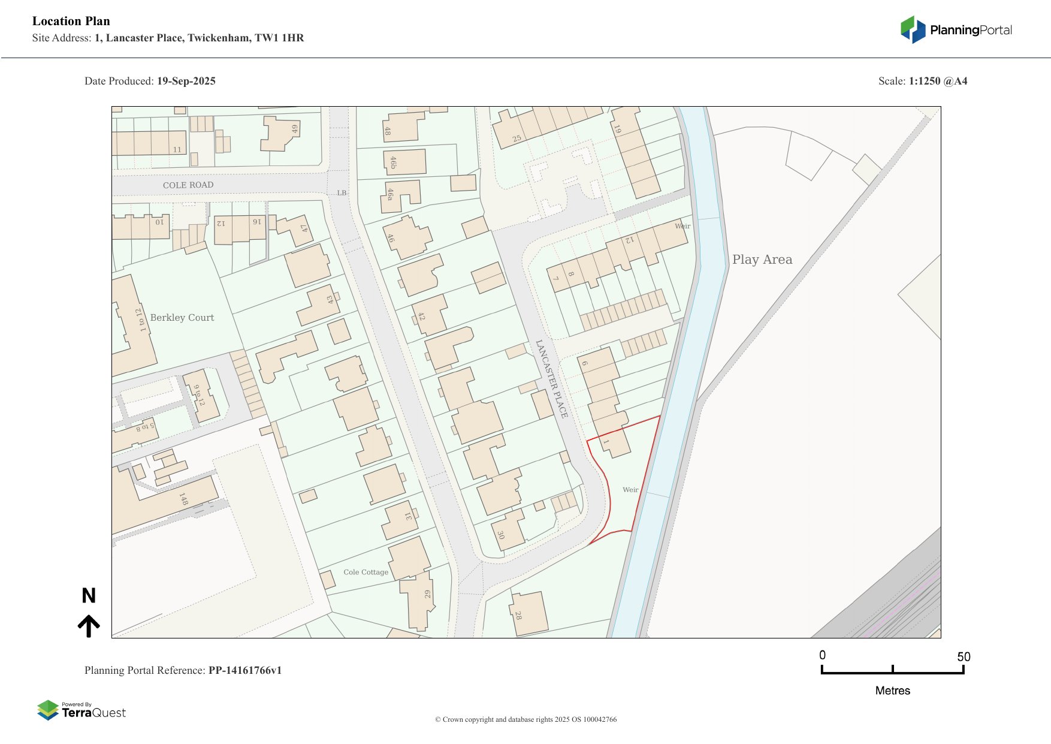Click the LANCASTER PLACE street label
Image resolution: width=1051 pixels, height=744 pixels.
551,379
